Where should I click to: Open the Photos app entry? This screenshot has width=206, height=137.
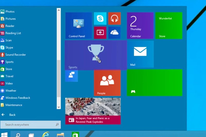coord(8,12)
